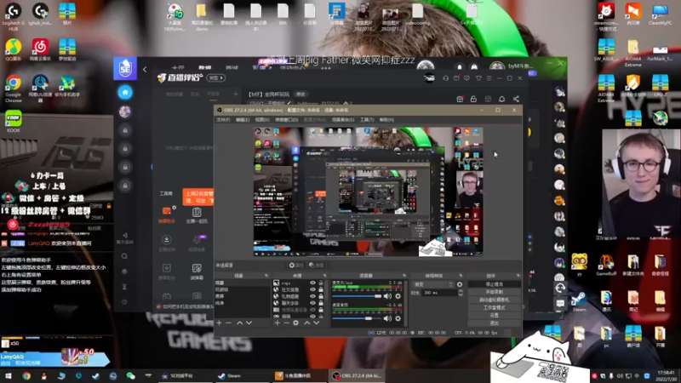Screen dimensions: 681x383
Task: Open the 场景集合(S) menu in OBS
Action: coord(343,119)
